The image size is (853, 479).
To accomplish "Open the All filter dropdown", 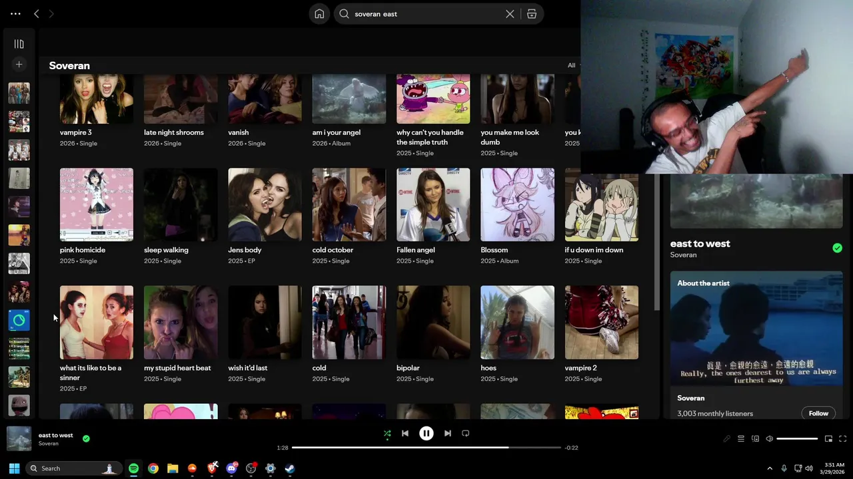I will coord(572,65).
